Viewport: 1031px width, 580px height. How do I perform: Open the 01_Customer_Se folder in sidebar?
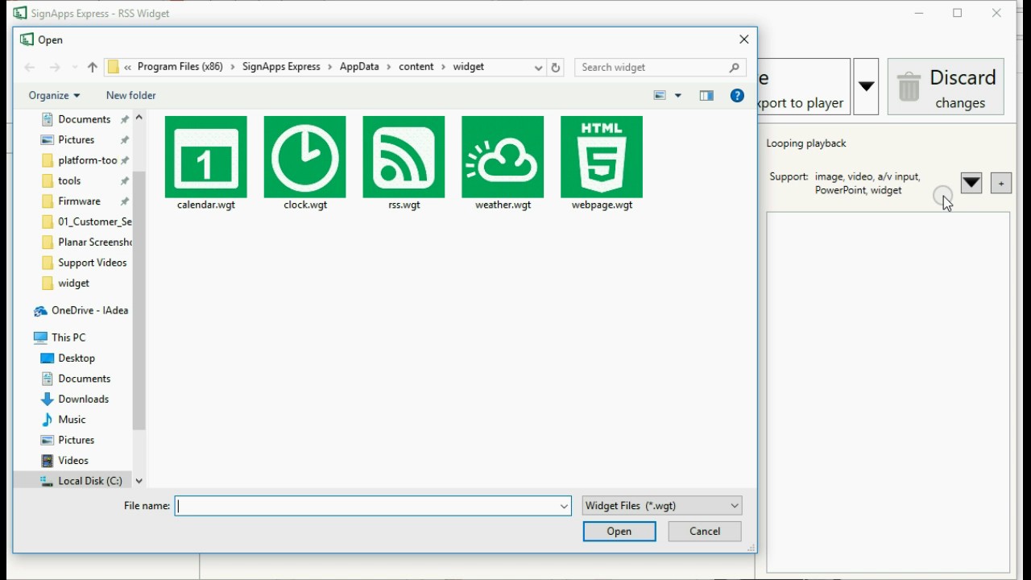pos(85,222)
